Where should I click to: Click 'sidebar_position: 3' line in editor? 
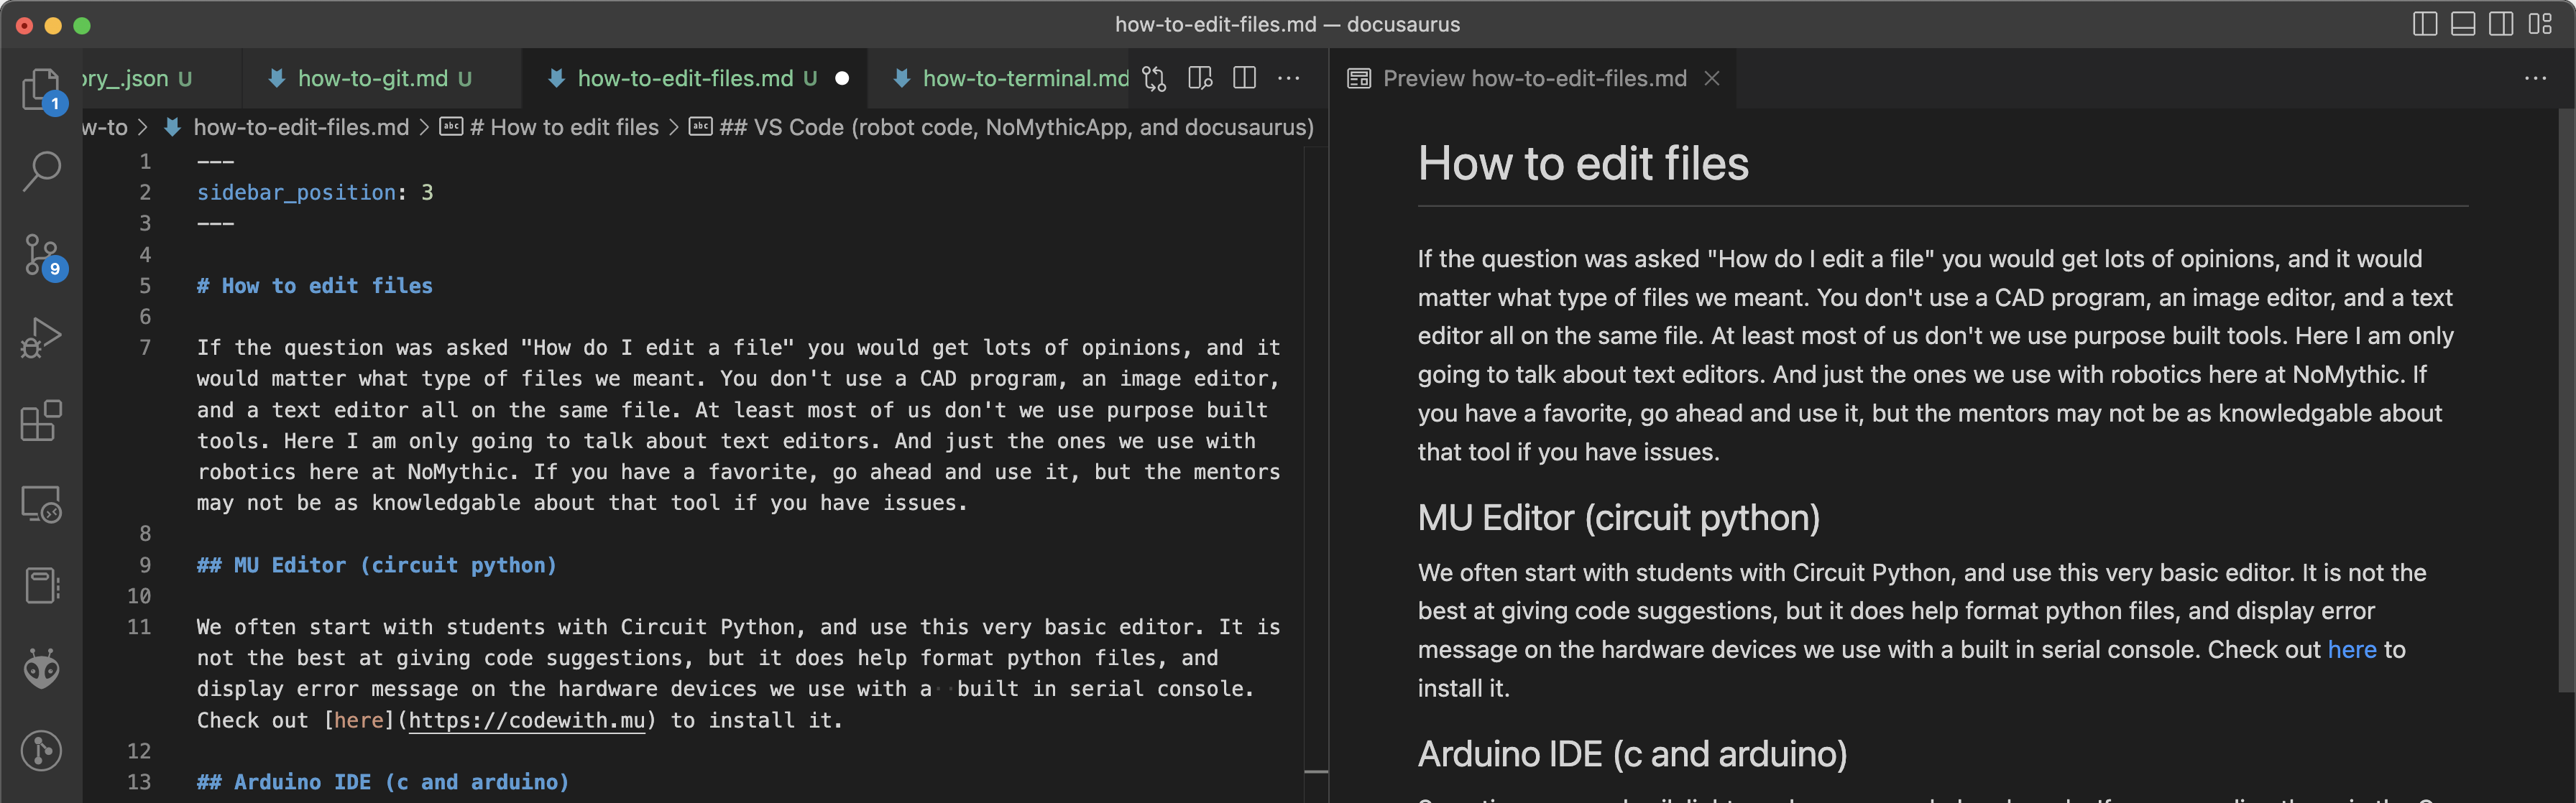pyautogui.click(x=315, y=192)
